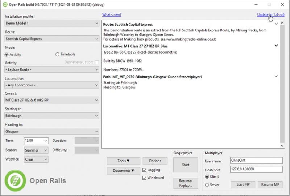Toggle the Debrief evaluation checkbox

(97, 62)
